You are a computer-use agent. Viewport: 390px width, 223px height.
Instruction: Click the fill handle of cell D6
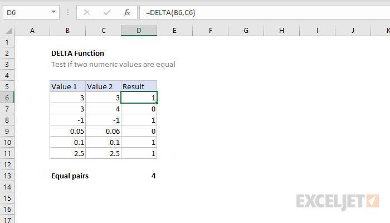click(157, 103)
